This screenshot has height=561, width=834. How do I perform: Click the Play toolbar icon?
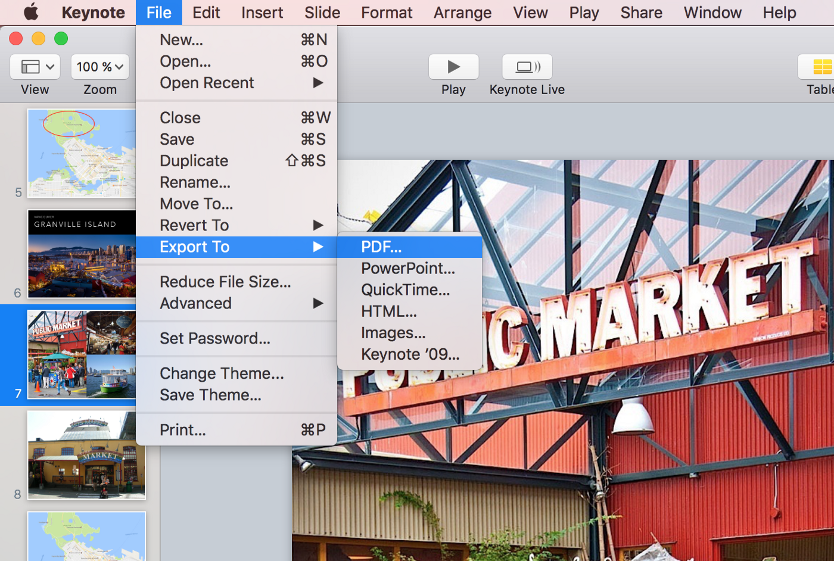(x=453, y=67)
